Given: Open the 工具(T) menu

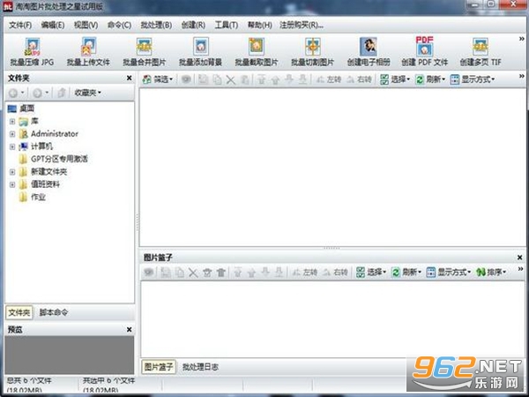Looking at the screenshot, I should [227, 25].
